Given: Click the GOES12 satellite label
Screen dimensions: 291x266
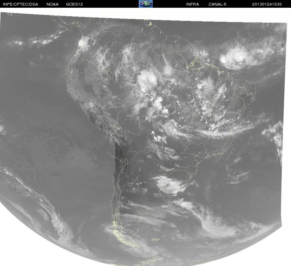Looking at the screenshot, I should [74, 4].
